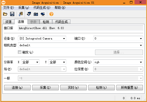Switch to the 代码生成 tab
This screenshot has height=102, width=147.
coord(61,22)
